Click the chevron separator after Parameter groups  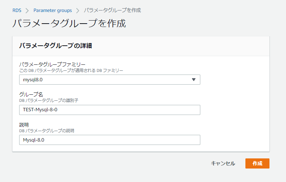[x=78, y=10]
